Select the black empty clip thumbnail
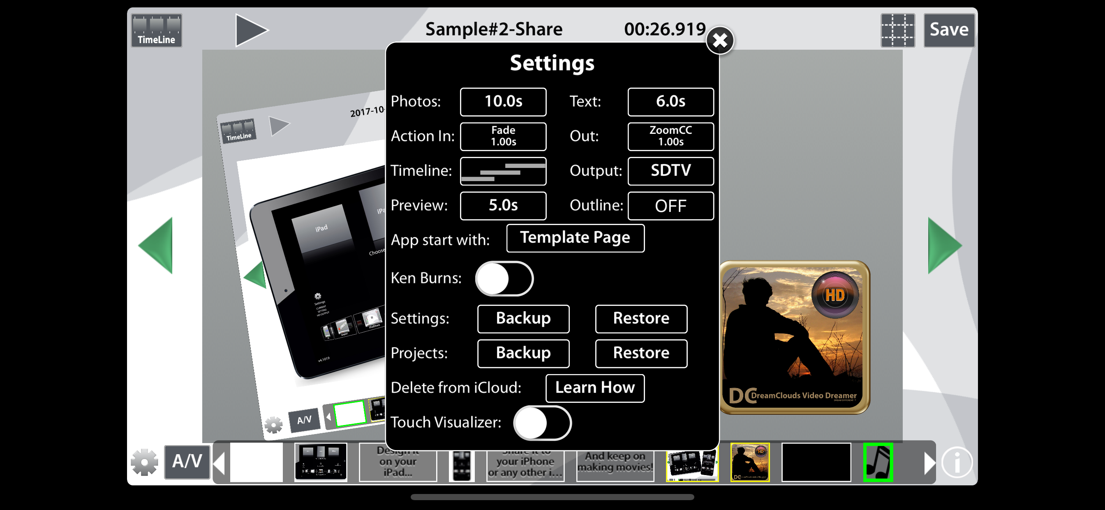 [x=816, y=462]
